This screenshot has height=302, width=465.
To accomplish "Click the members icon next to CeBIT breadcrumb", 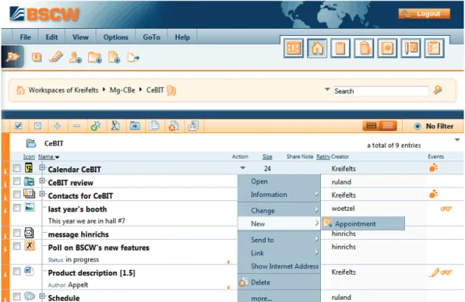I will (171, 90).
